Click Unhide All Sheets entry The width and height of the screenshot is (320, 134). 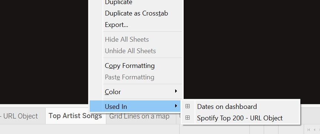click(130, 51)
